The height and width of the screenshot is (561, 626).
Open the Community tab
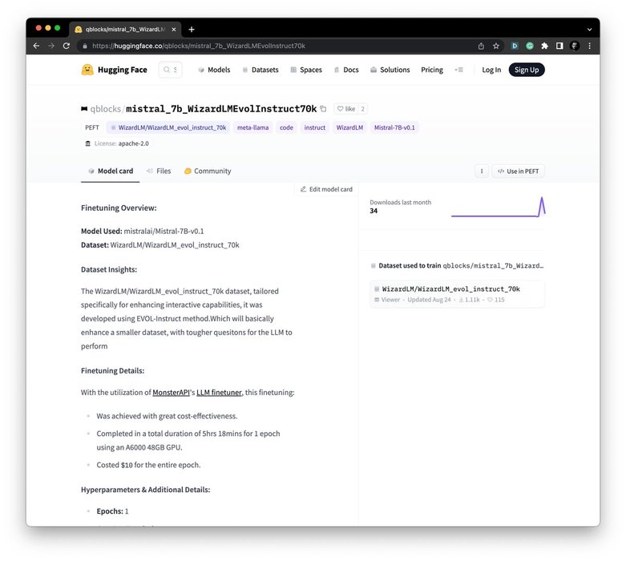pos(208,171)
